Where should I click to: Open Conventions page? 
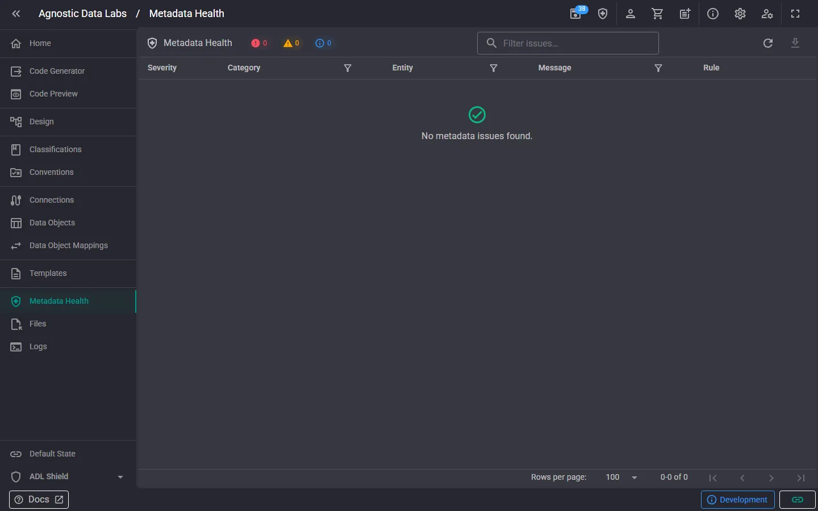68,172
